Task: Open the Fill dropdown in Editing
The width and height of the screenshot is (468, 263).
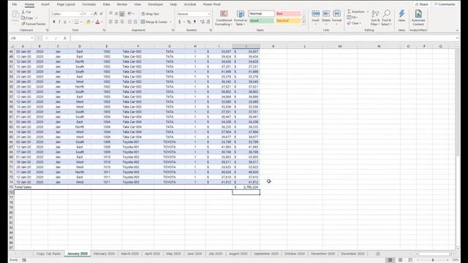Action: coord(352,18)
